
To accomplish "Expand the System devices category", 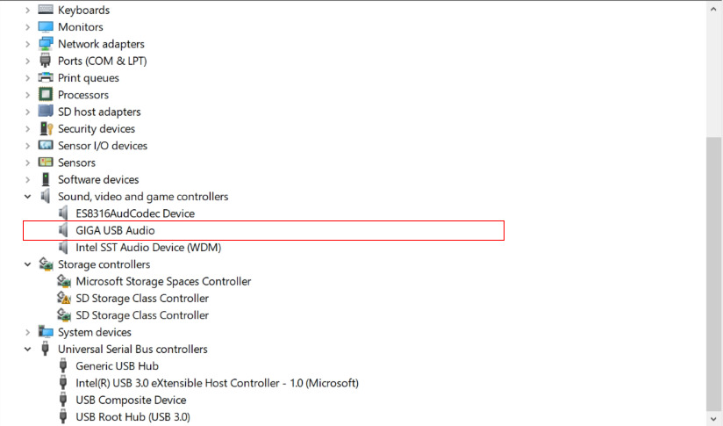I will click(27, 332).
